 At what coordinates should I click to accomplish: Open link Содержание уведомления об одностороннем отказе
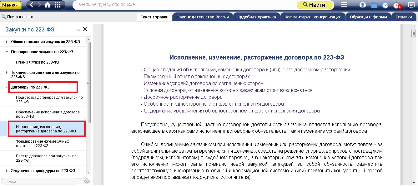tap(232, 111)
